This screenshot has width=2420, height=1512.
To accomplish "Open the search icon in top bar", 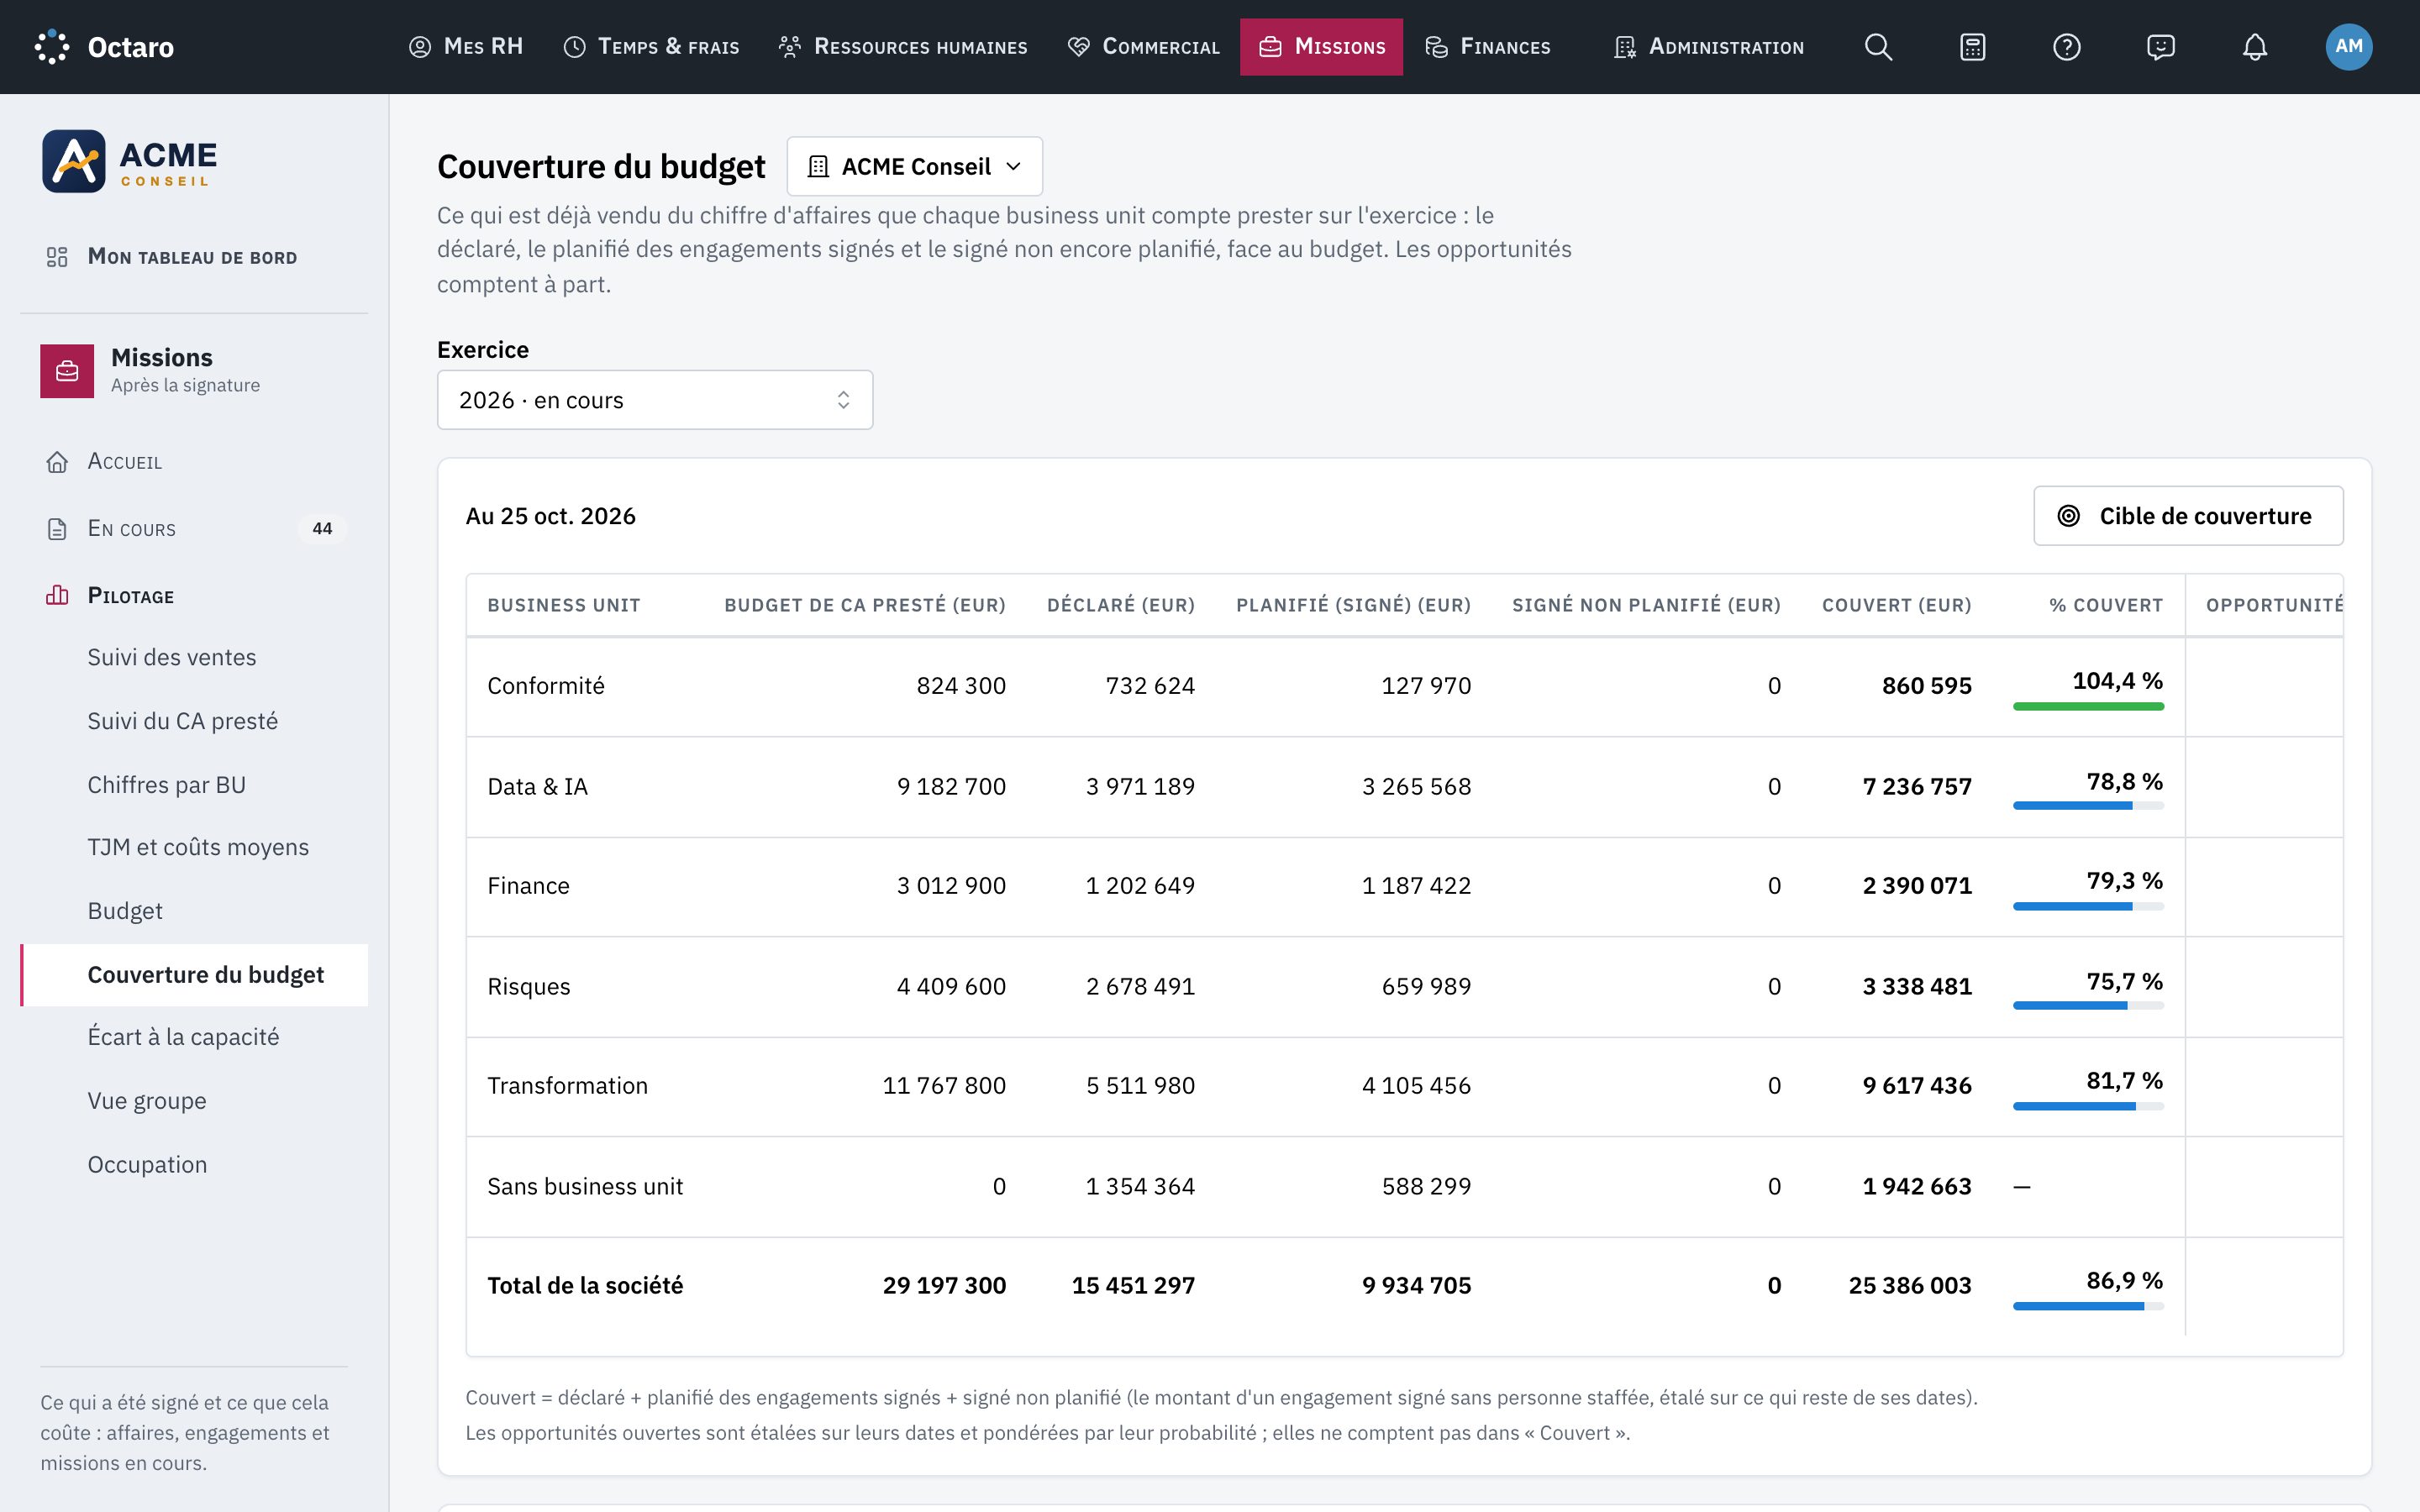I will [x=1878, y=47].
